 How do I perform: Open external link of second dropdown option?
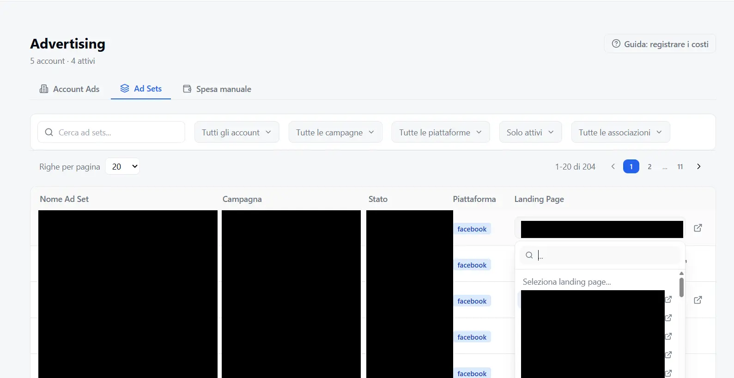click(x=668, y=318)
